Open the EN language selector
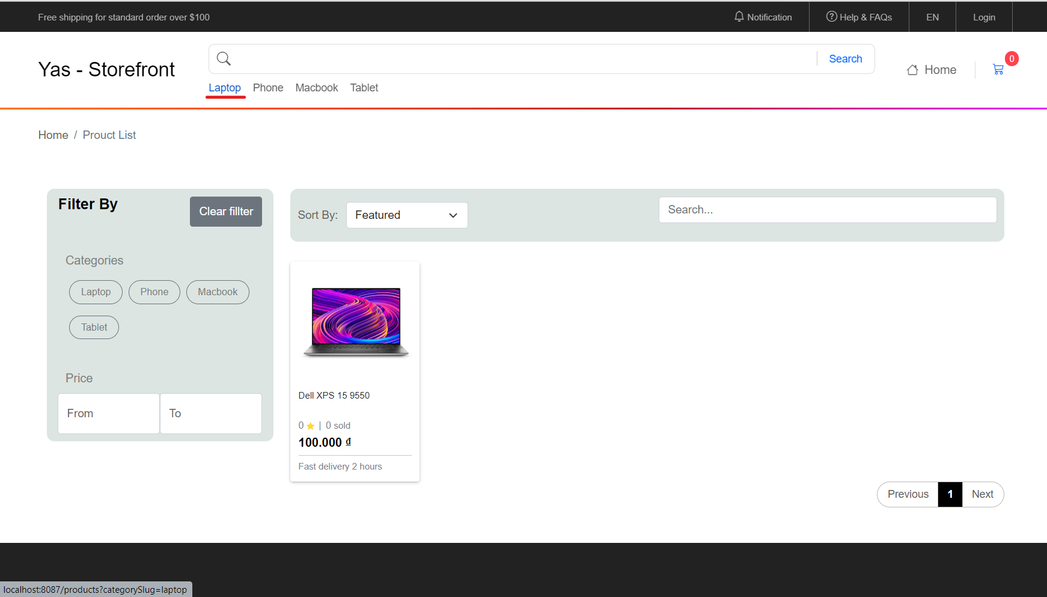Screen dimensions: 1047x597 pyautogui.click(x=932, y=16)
